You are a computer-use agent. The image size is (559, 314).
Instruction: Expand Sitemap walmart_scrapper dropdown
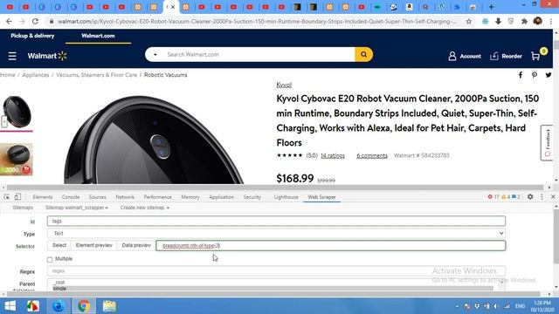(x=76, y=208)
